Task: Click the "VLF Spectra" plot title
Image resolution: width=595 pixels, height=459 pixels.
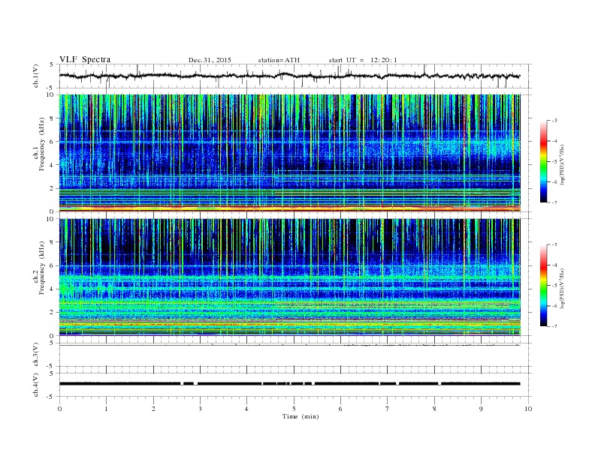Action: 85,59
